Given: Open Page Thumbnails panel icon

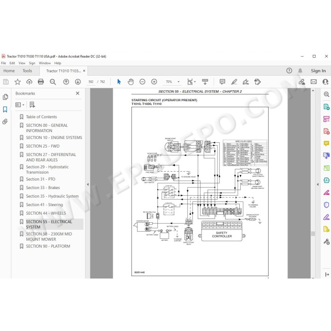Looking at the screenshot, I should 5,97.
